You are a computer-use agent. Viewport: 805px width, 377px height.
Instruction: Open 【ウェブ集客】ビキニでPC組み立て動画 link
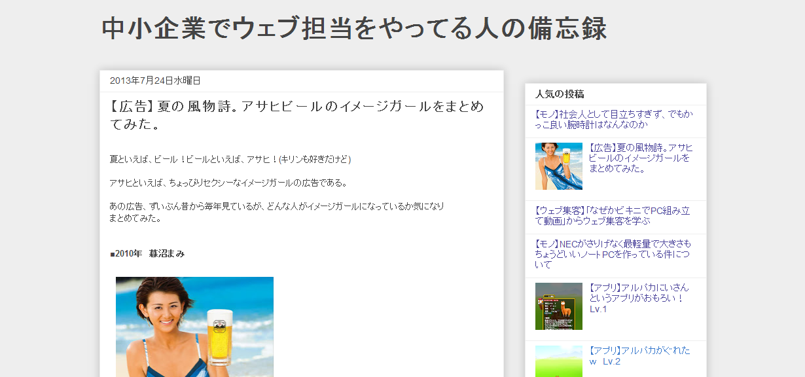pyautogui.click(x=613, y=216)
